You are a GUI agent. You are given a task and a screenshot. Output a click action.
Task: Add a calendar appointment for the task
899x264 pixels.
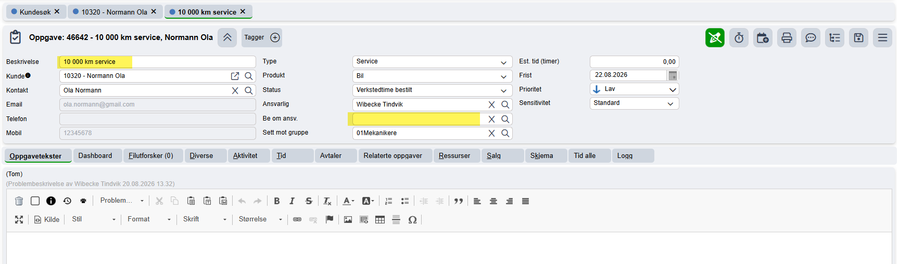(x=763, y=37)
